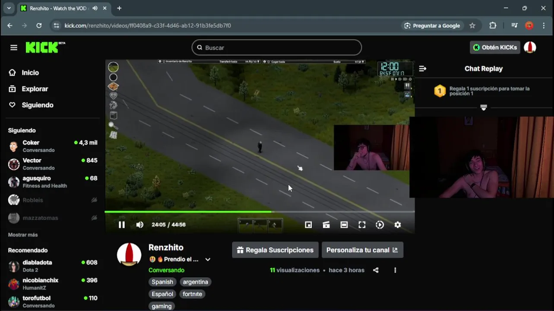Screen dimensions: 554x311
Task: Focus the Buscar search field
Action: 276,48
